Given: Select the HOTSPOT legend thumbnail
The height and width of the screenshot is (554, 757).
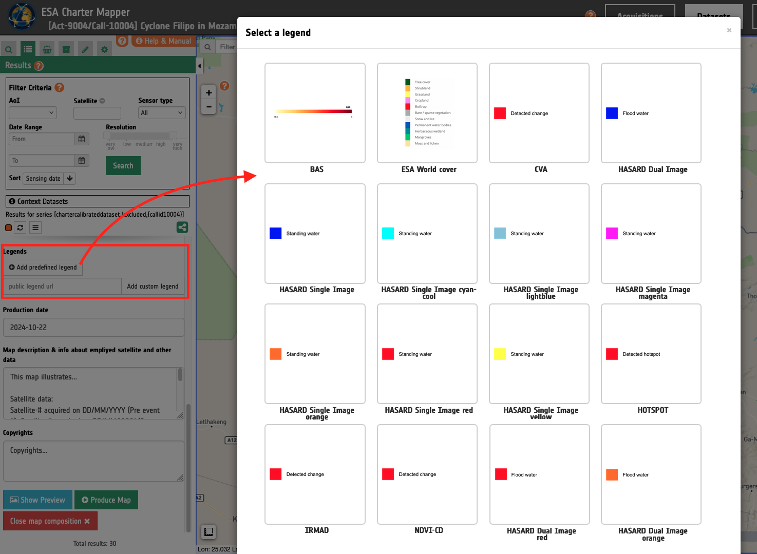Looking at the screenshot, I should tap(651, 354).
